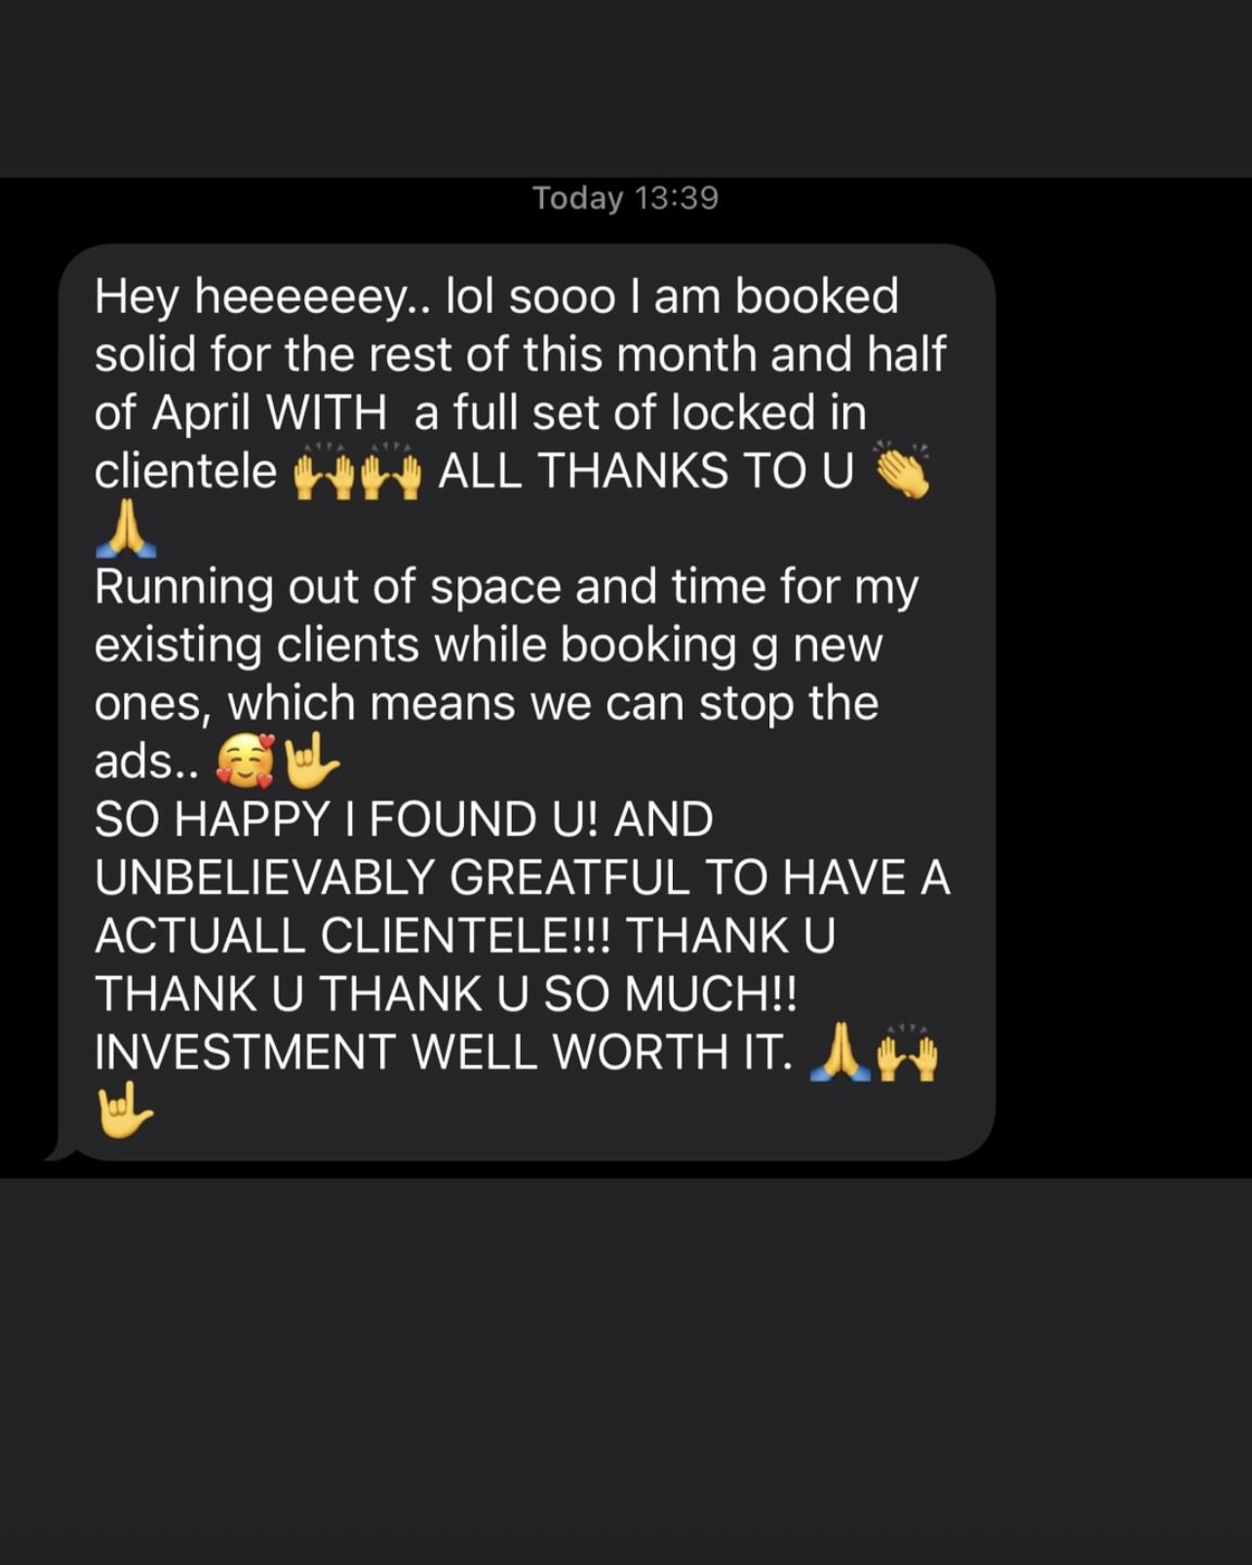Click the raised hands emoji after "WORTH IT."
The height and width of the screenshot is (1565, 1252).
point(907,1052)
